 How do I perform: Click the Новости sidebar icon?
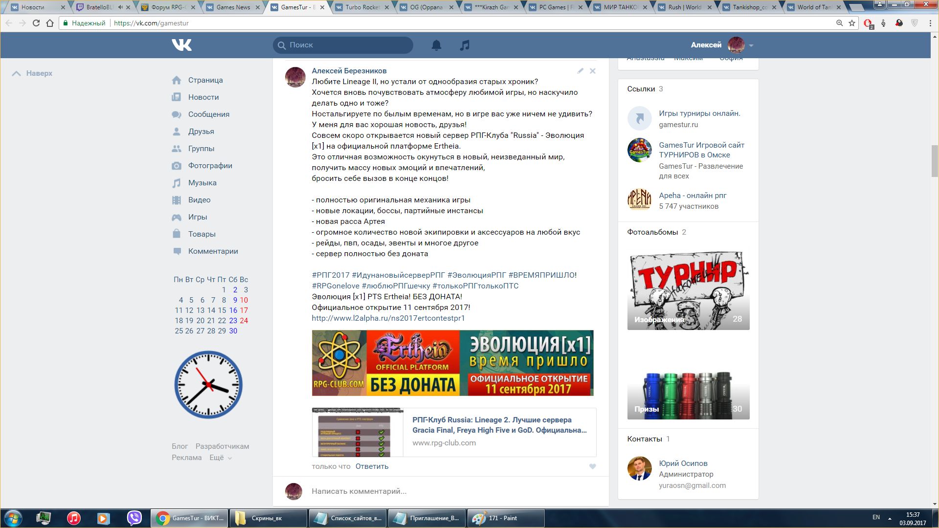click(177, 97)
